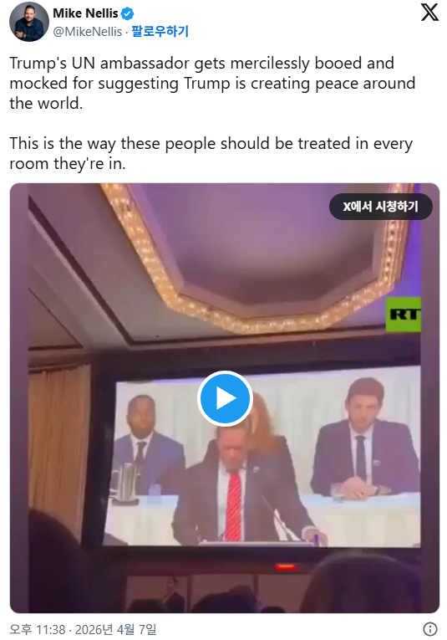Open the @MikeNellis handle link
This screenshot has height=640, width=447.
click(x=88, y=32)
